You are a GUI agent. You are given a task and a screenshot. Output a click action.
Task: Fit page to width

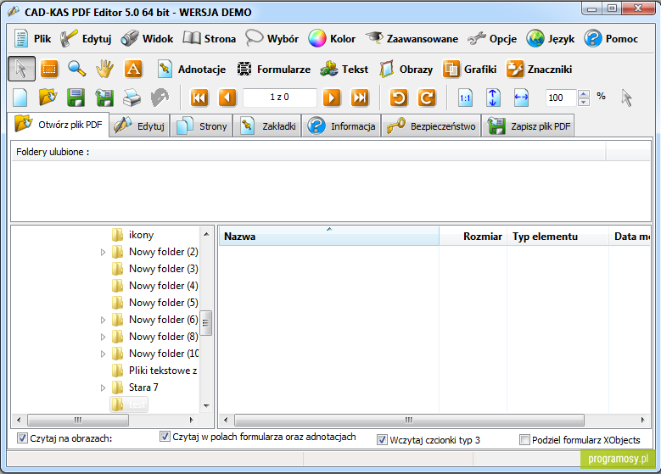pos(521,98)
